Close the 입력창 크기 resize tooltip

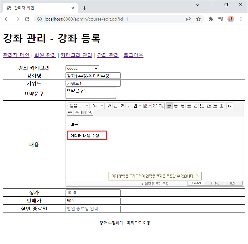197,176
